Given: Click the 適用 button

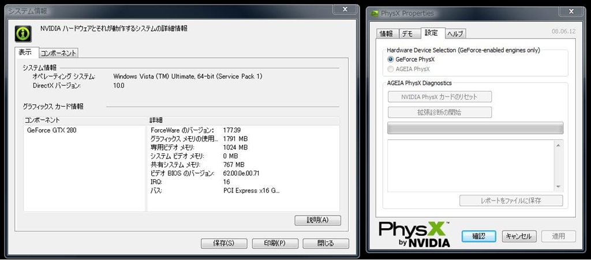Looking at the screenshot, I should pyautogui.click(x=559, y=236).
